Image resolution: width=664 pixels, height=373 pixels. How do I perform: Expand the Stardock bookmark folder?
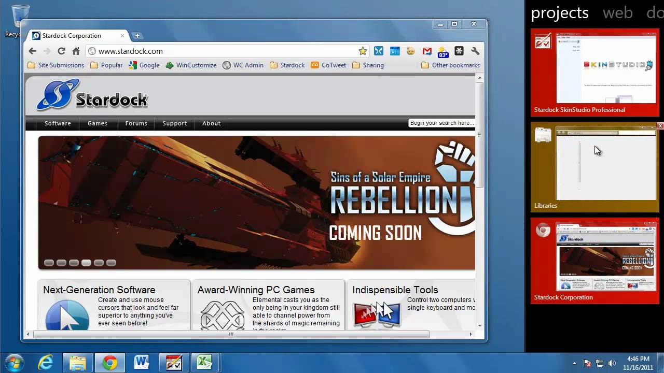287,65
